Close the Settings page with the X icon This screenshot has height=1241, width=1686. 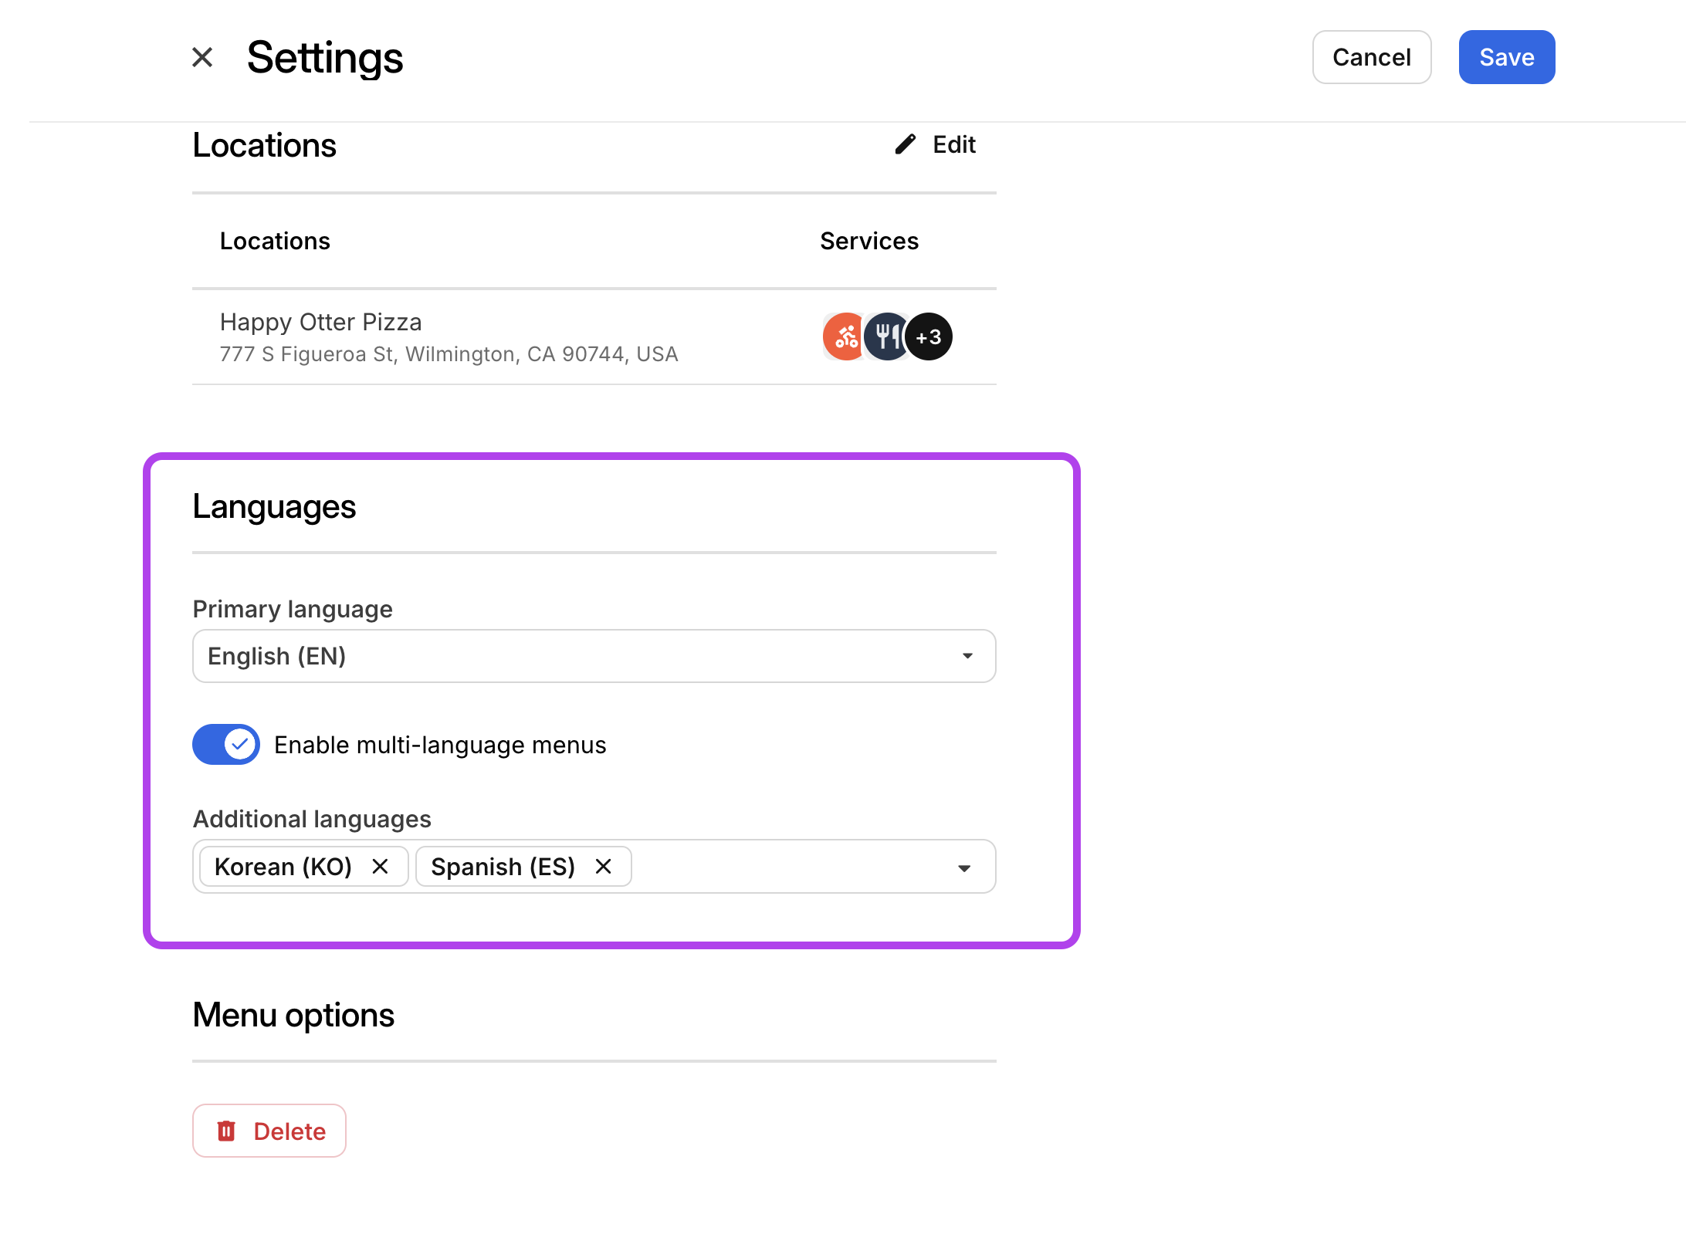pyautogui.click(x=202, y=57)
